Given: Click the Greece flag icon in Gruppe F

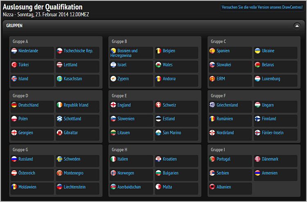Looking at the screenshot, I should [x=212, y=105].
